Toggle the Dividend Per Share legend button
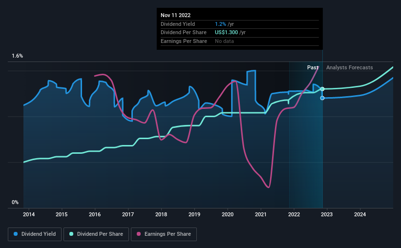The image size is (401, 248). (x=96, y=234)
